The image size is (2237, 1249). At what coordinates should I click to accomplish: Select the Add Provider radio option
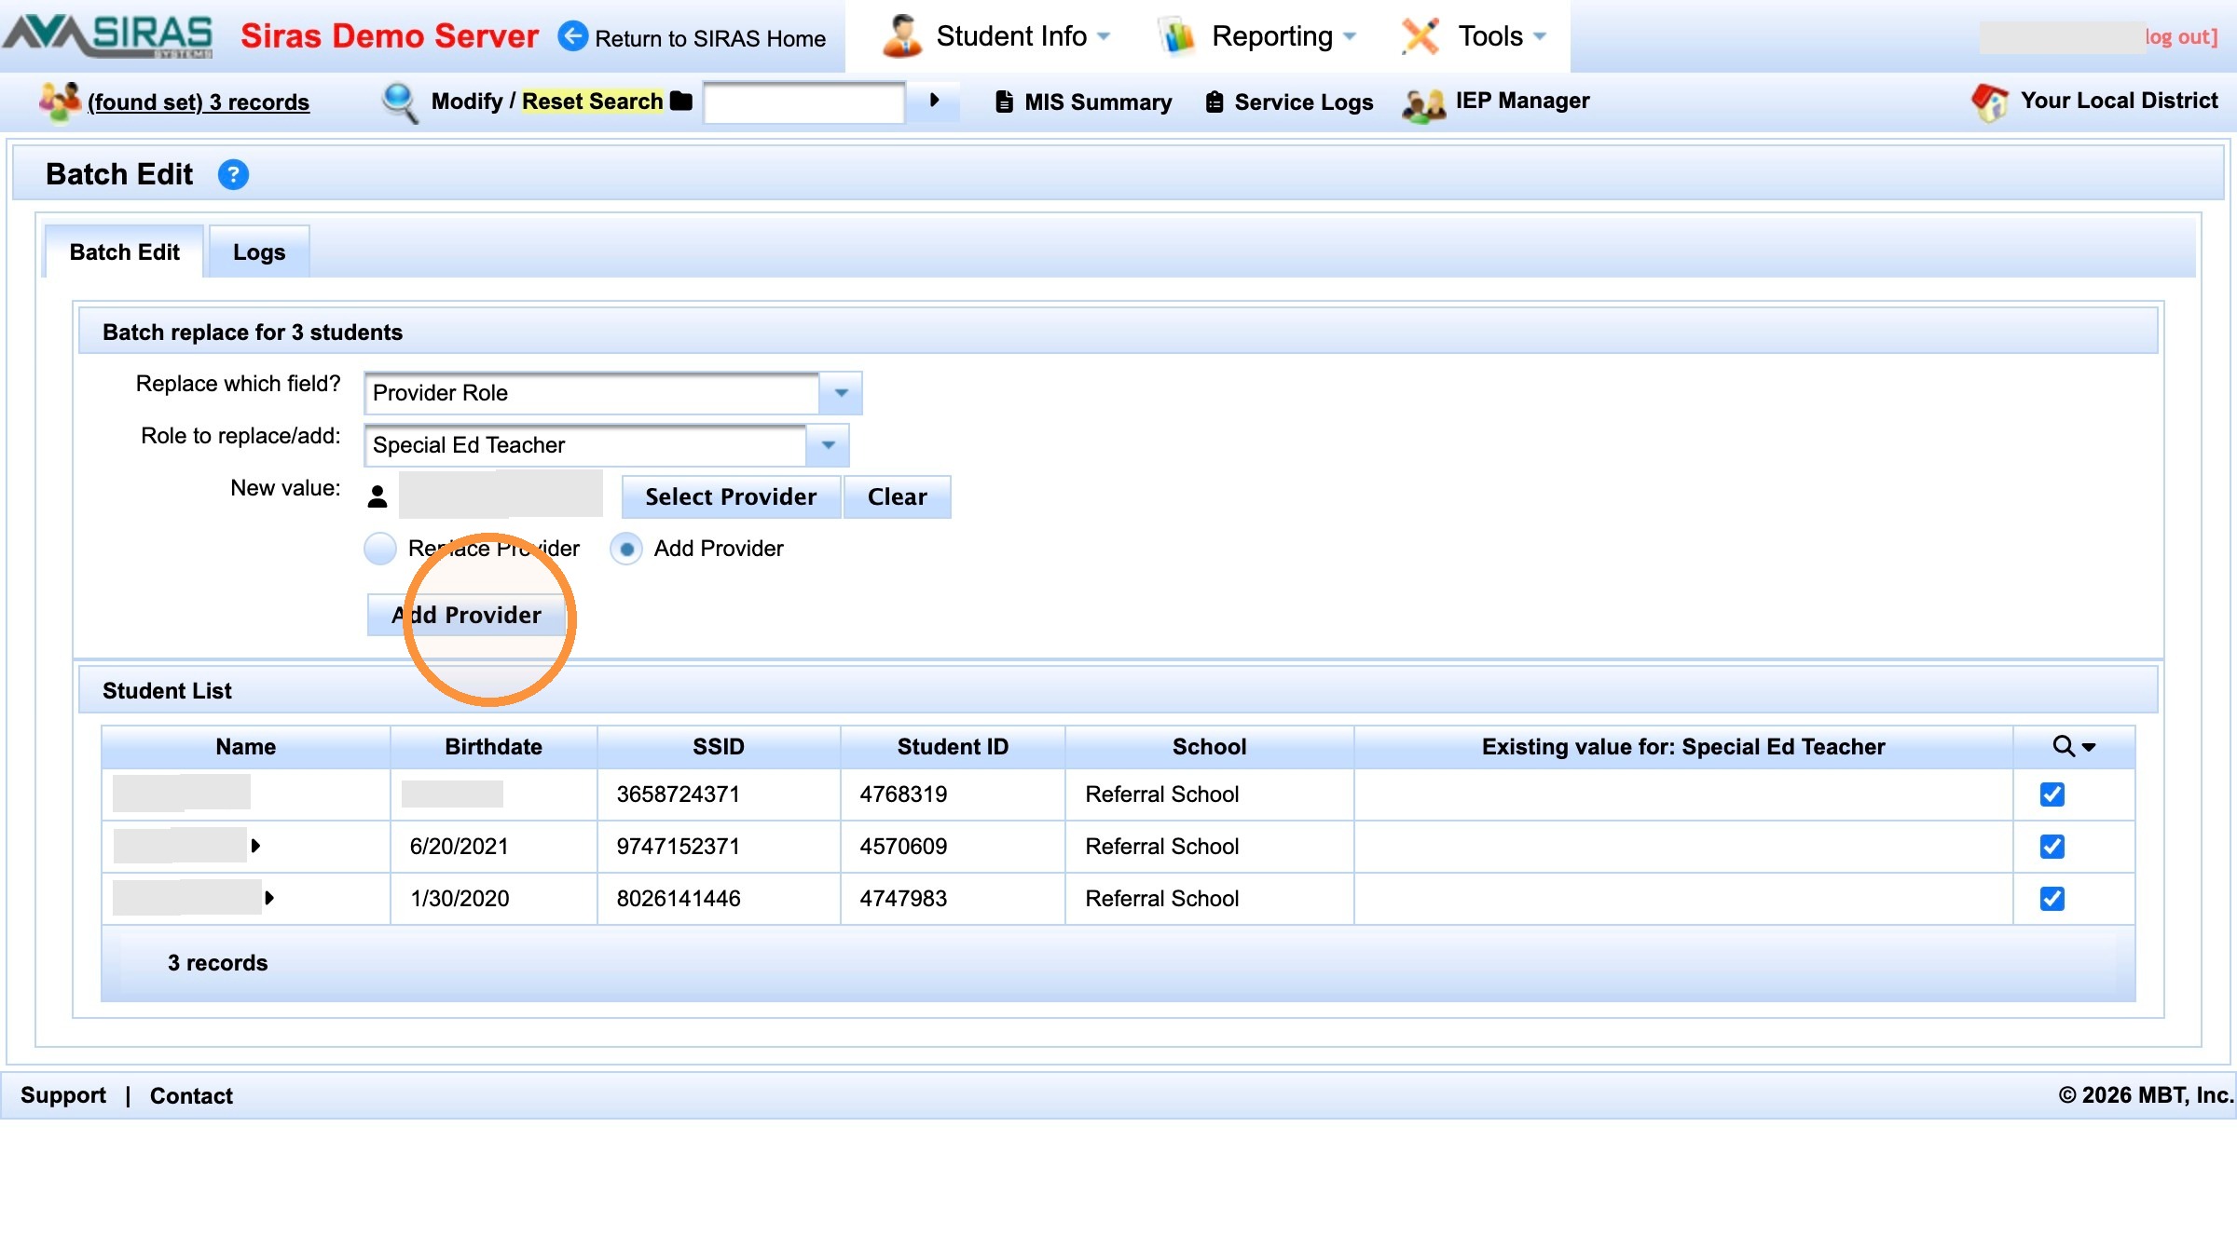(626, 549)
